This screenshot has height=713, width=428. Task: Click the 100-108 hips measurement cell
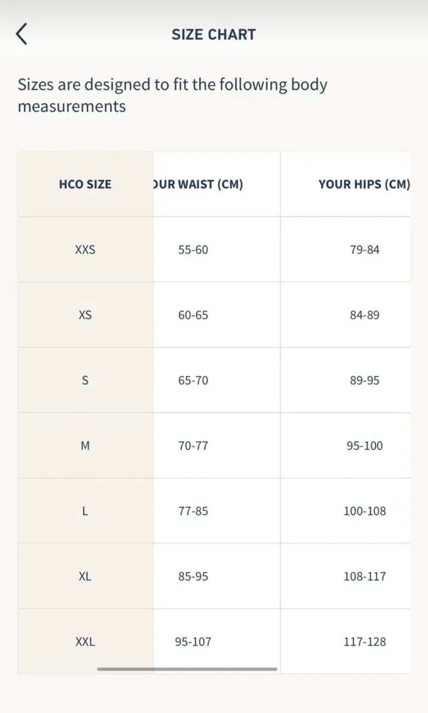[x=365, y=511]
